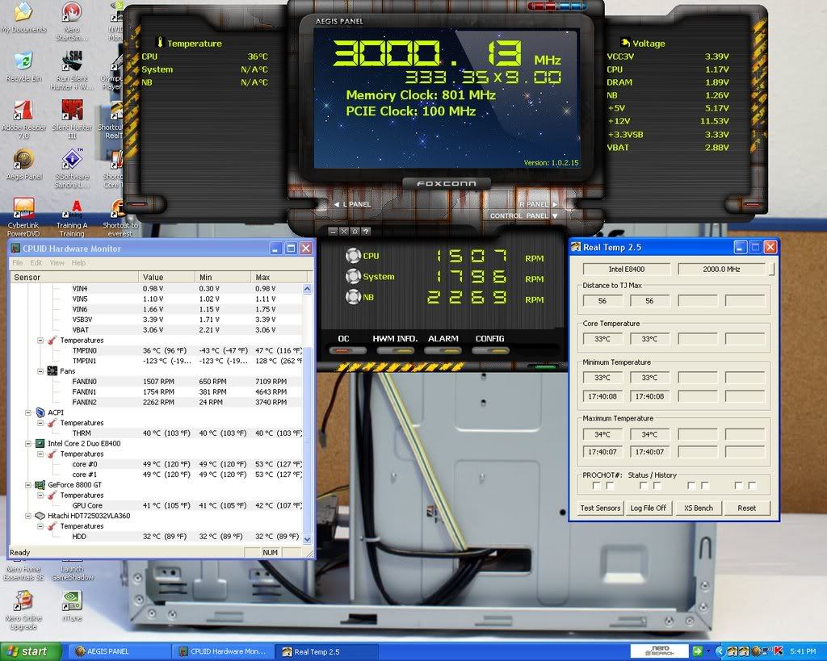The image size is (827, 661).
Task: Open the Training A shortcut icon
Action: coord(72,218)
